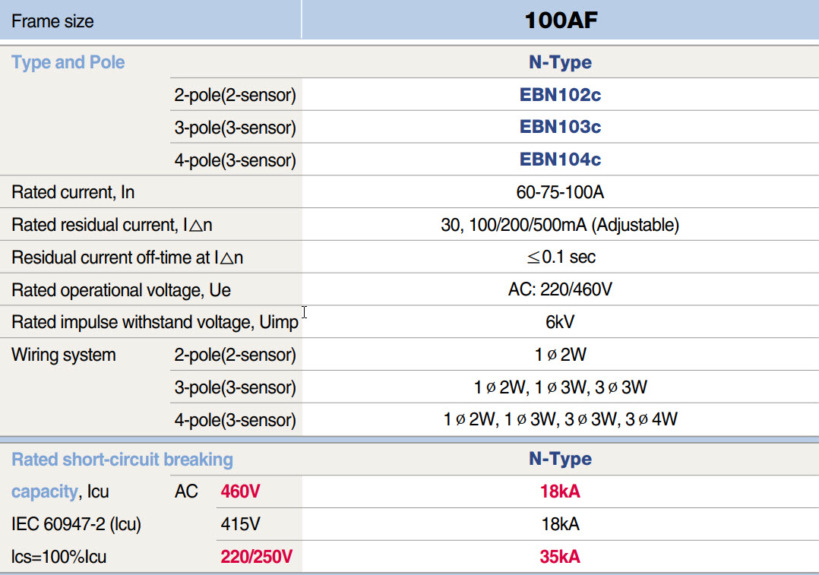Select the EBN102c model designation
The image size is (819, 575).
click(560, 95)
